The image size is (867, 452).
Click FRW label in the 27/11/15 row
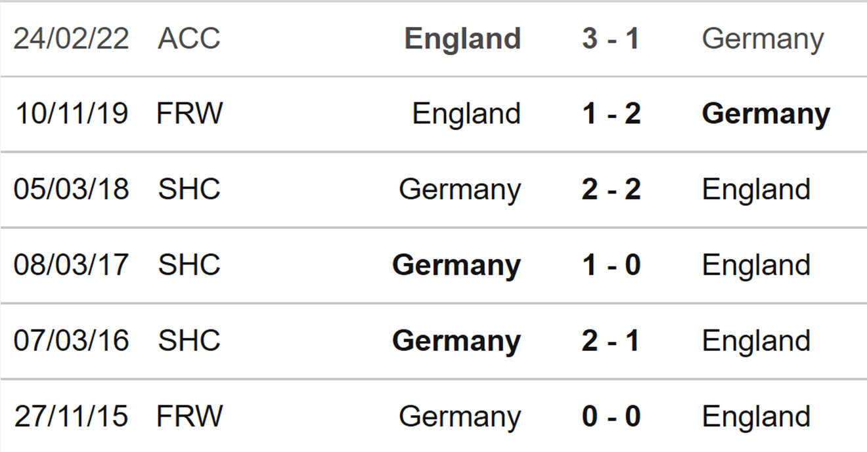189,417
